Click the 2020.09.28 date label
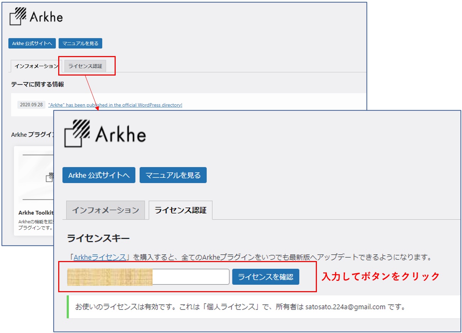Screen dimensions: 462x333 31,105
